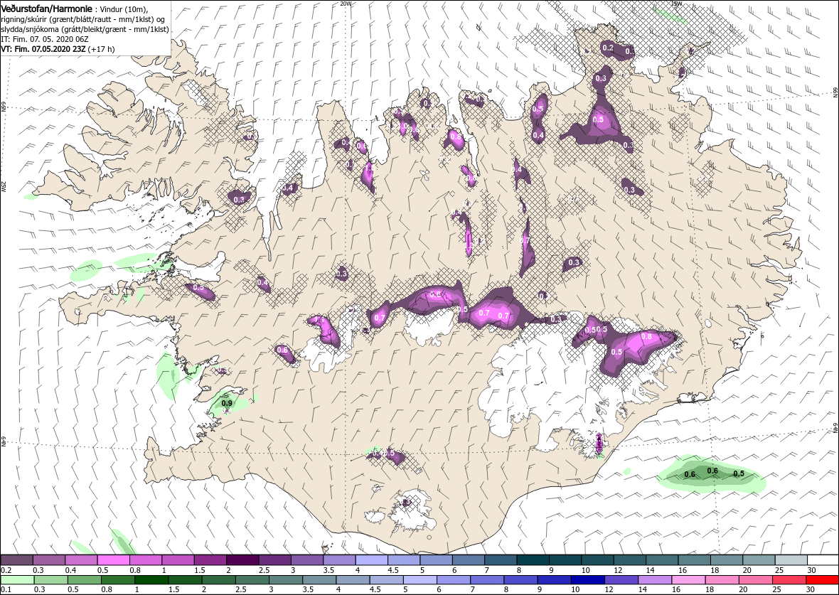The image size is (839, 595).
Task: Pick the 0.8–1 snow legend swatch
Action: (145, 560)
